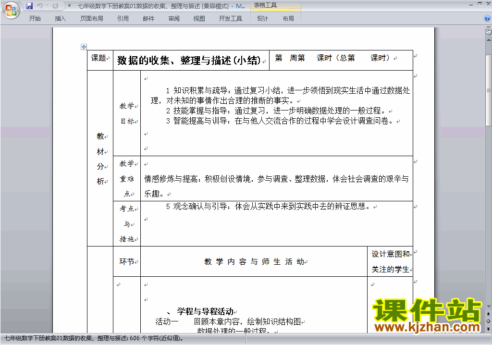Open the 布局 table tools tab
Screen dimensions: 492x345
pyautogui.click(x=288, y=19)
